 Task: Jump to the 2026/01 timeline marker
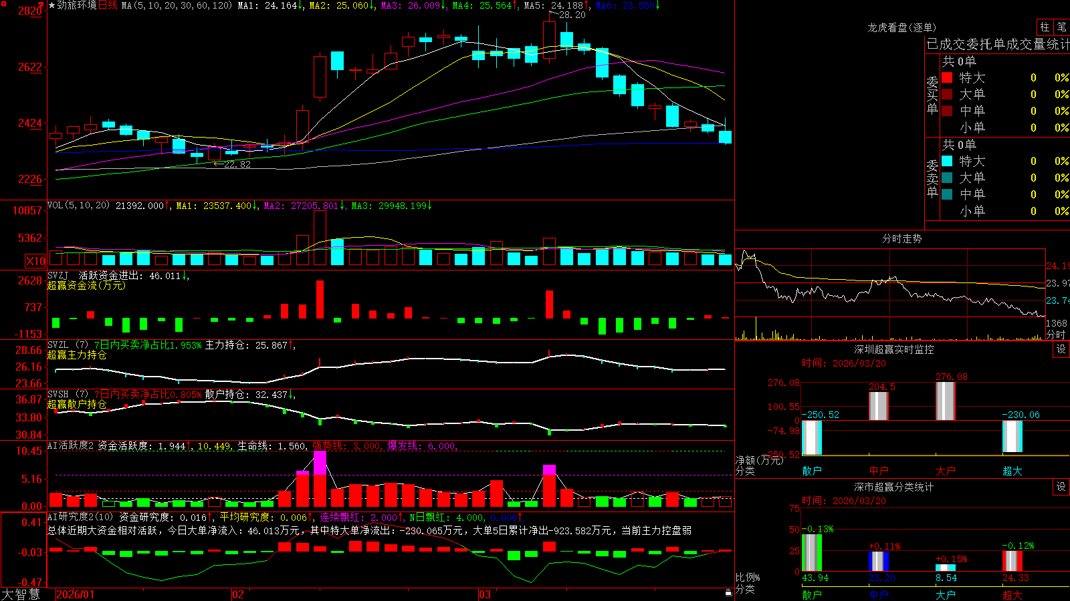point(76,594)
